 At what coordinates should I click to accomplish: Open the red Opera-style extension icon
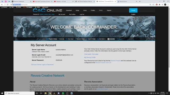coord(157,5)
